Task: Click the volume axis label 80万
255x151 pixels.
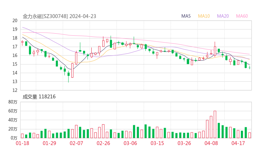Action: pyautogui.click(x=13, y=102)
